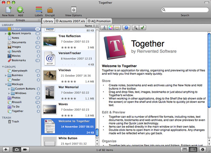
Task: Click the blue circular Safari-style button
Action: tap(126, 28)
